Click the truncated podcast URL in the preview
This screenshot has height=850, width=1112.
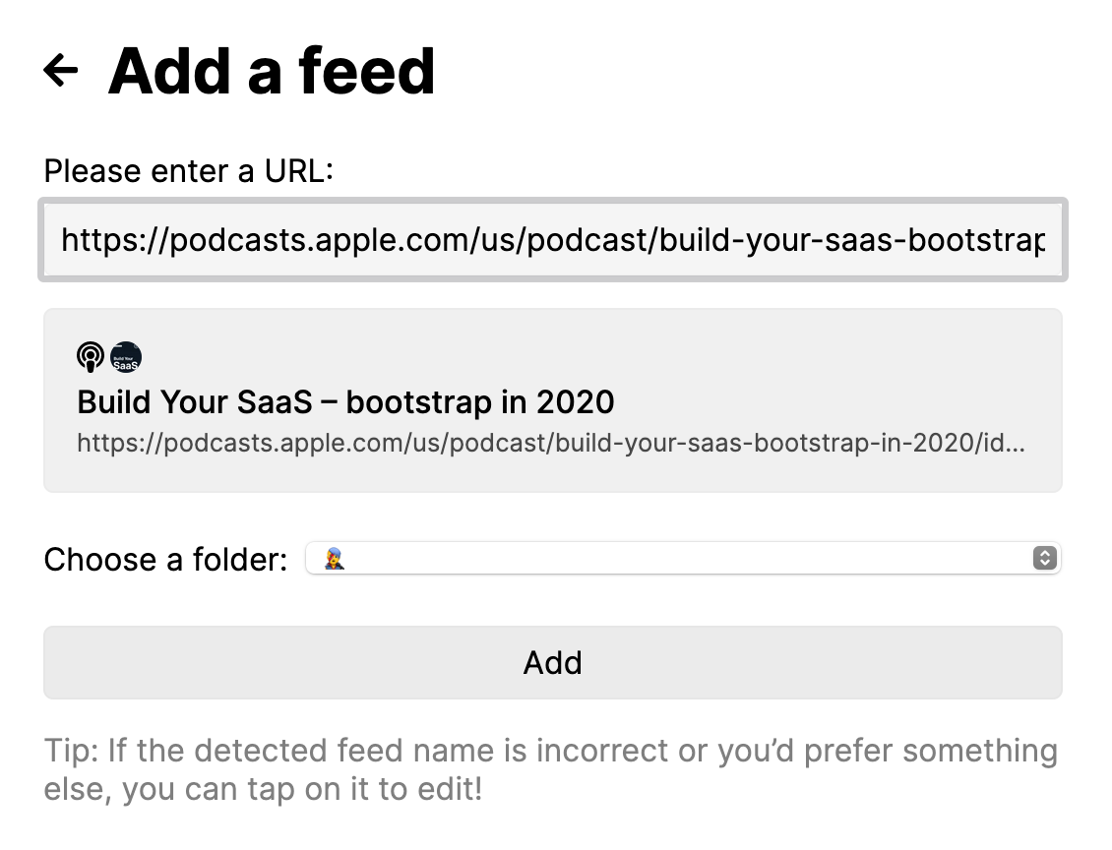pos(549,443)
